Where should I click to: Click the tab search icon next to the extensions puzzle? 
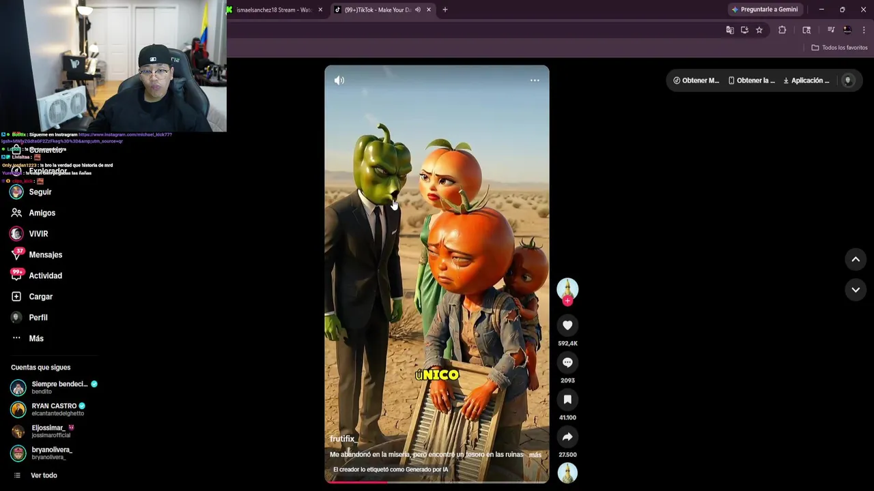[806, 30]
